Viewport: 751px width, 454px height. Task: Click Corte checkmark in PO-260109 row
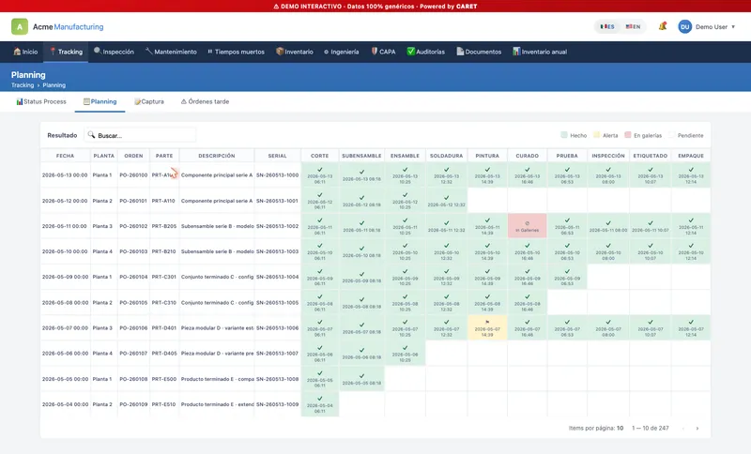(320, 399)
